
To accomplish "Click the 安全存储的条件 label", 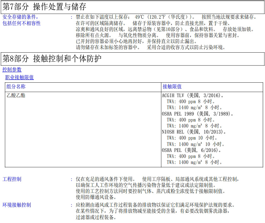I will click(20, 17).
